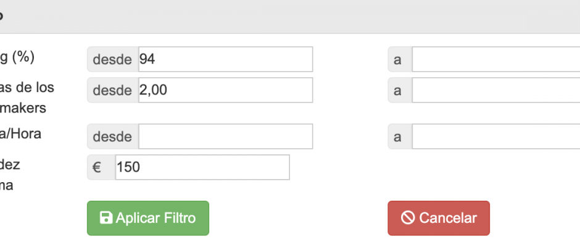This screenshot has height=247, width=580.
Task: Focus the empty Hora 'desde' field
Action: coord(226,136)
